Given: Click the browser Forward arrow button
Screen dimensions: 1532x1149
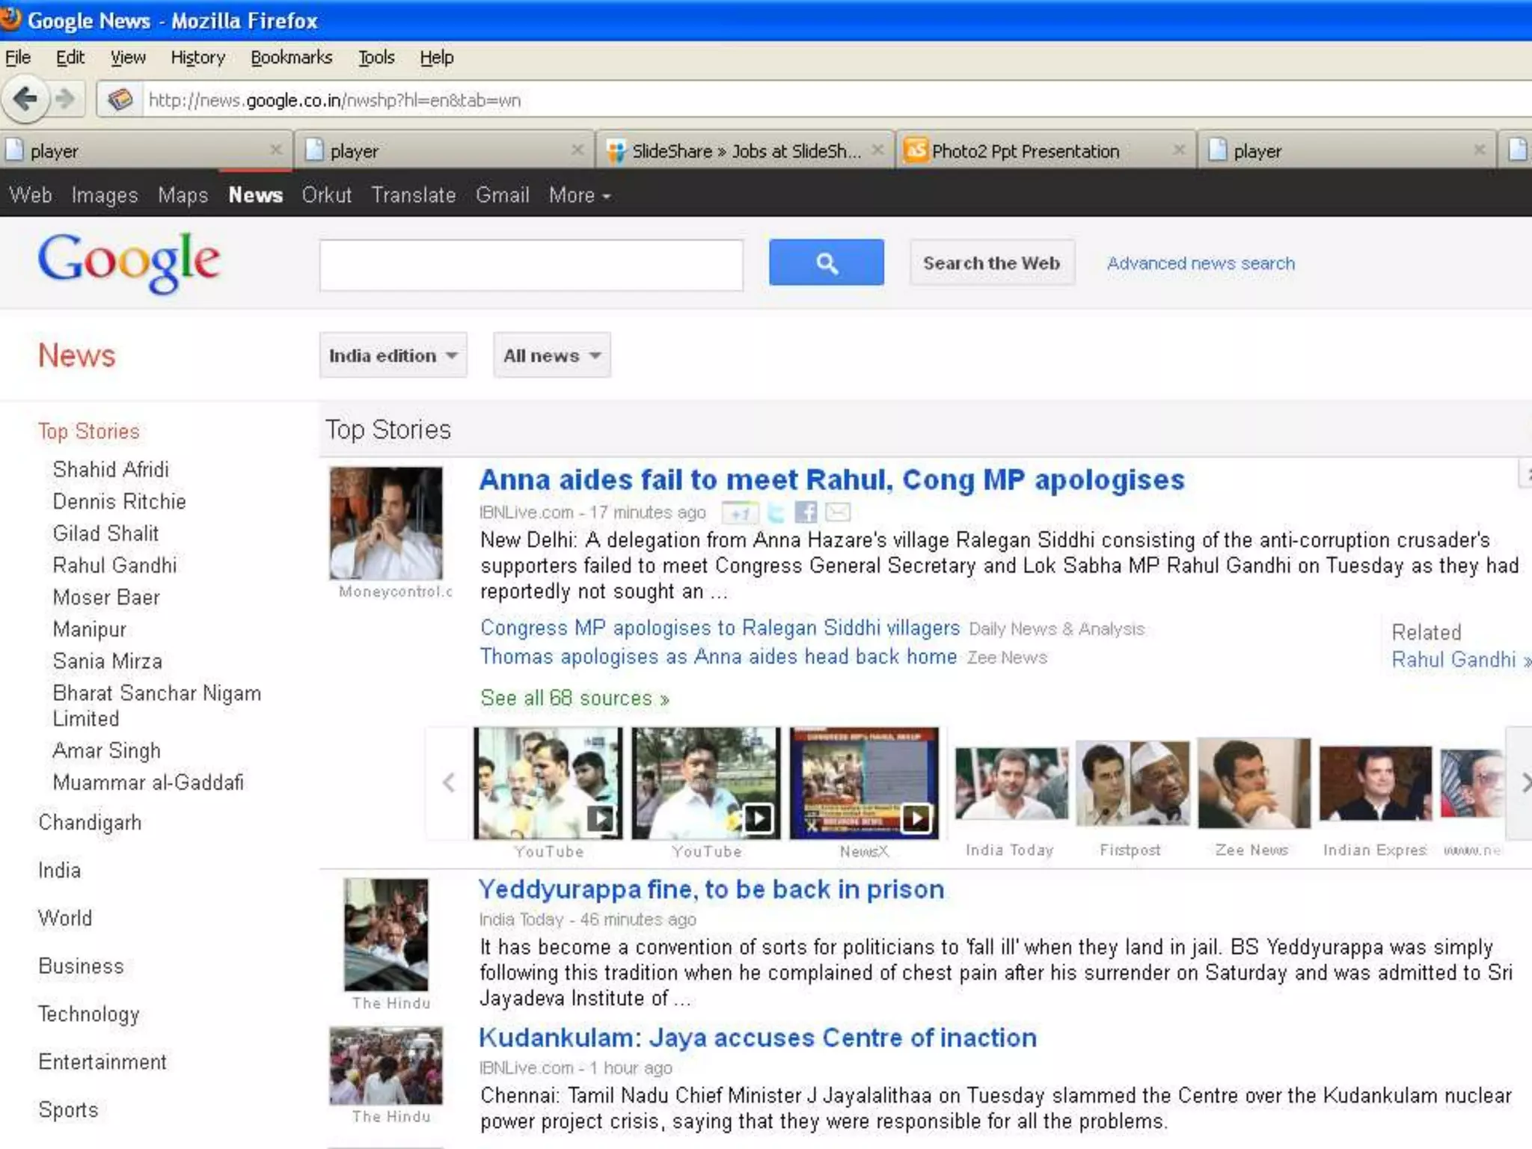Looking at the screenshot, I should [66, 99].
